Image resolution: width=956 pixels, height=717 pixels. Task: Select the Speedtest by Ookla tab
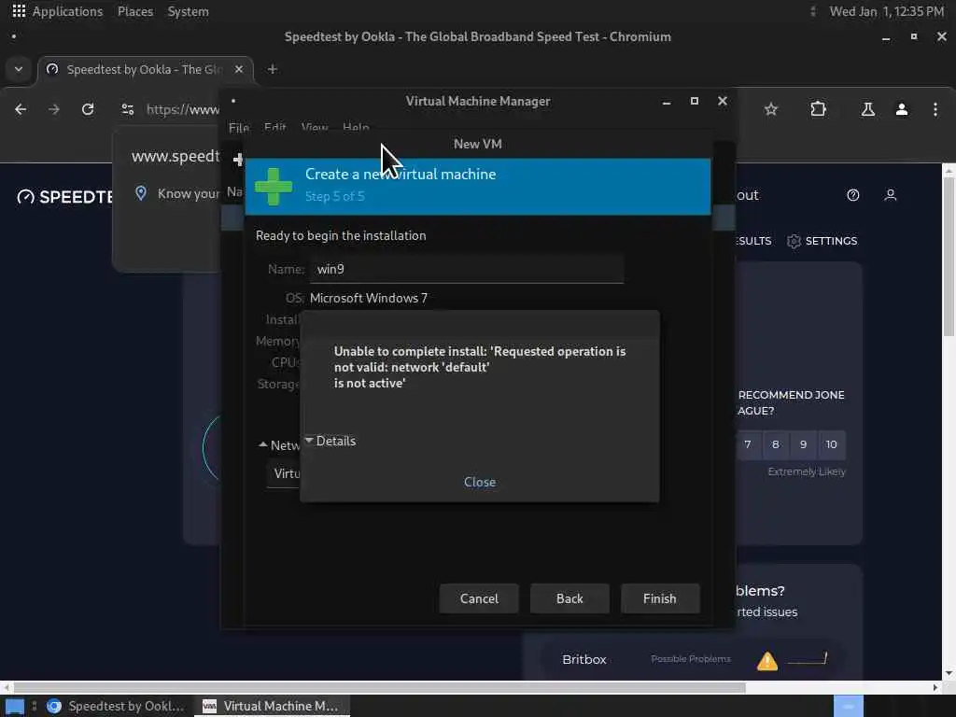(x=145, y=69)
